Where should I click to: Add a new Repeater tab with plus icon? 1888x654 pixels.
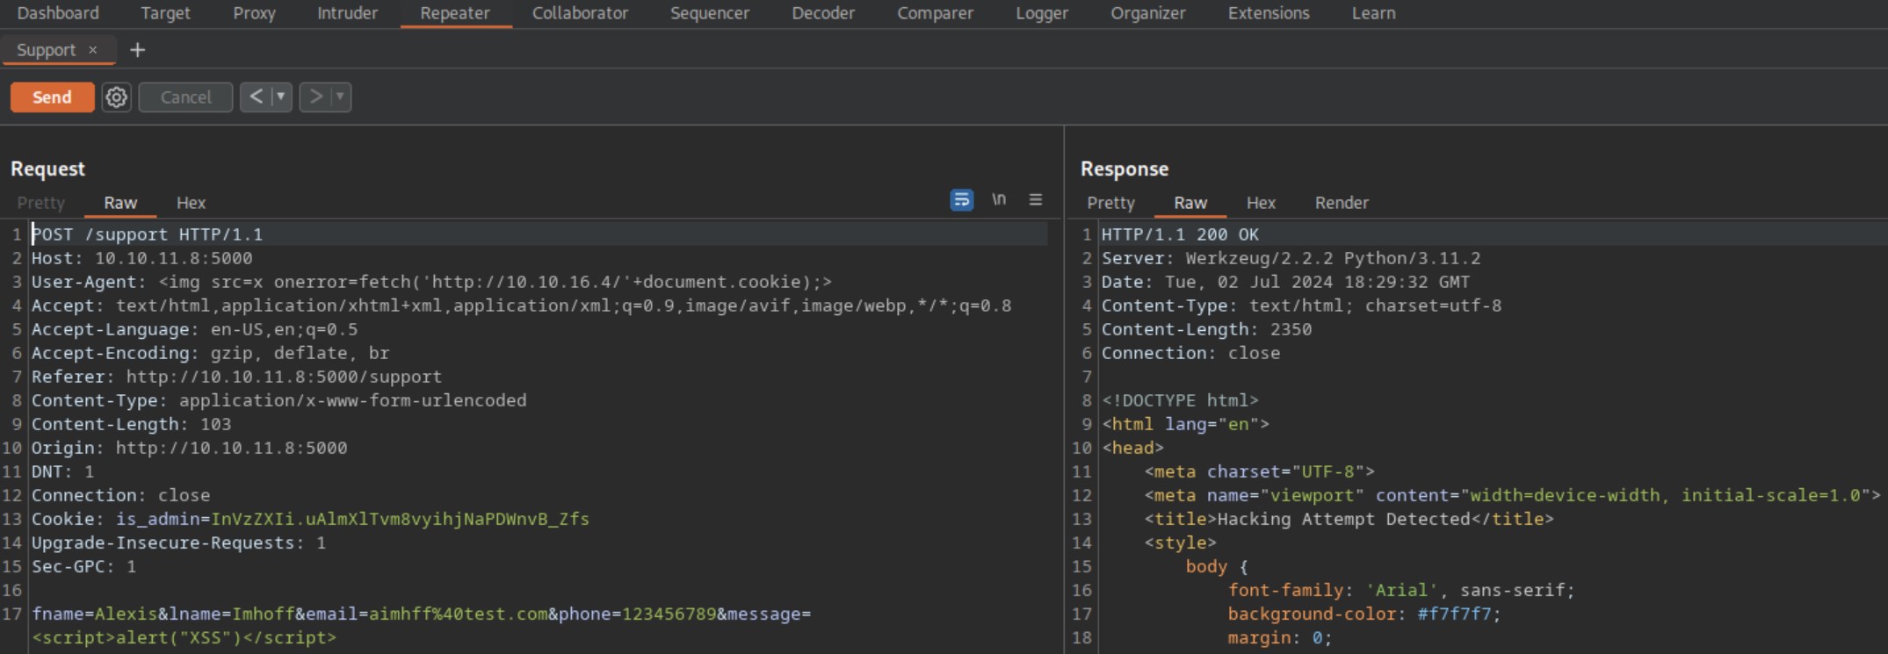tap(138, 50)
